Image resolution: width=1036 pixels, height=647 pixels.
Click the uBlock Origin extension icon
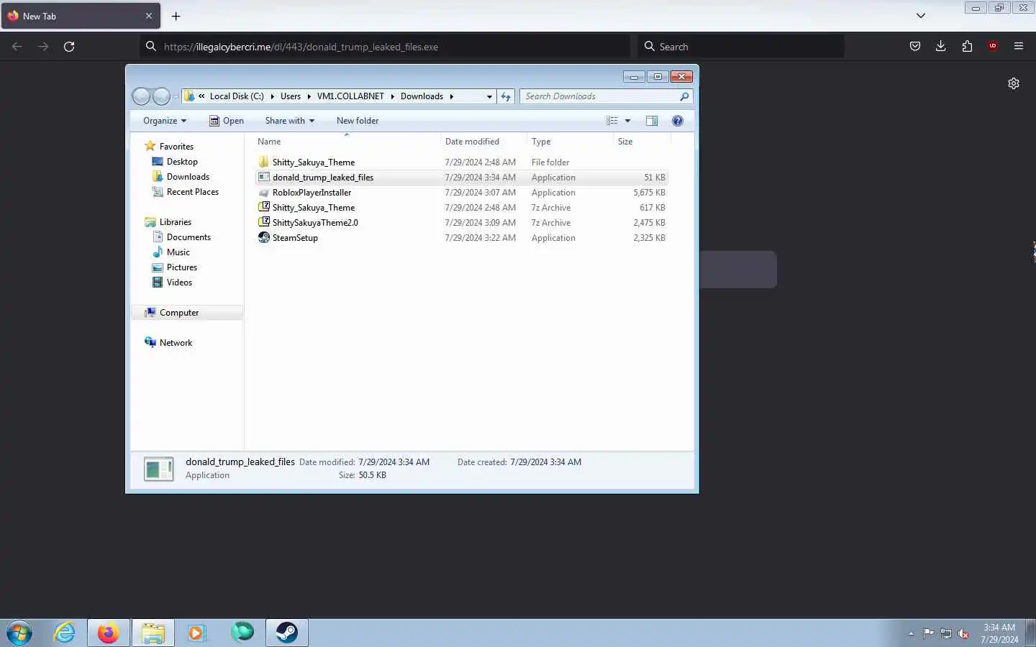993,47
